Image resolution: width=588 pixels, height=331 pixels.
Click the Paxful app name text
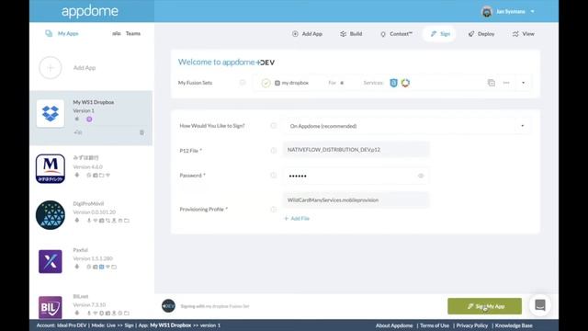tap(80, 250)
